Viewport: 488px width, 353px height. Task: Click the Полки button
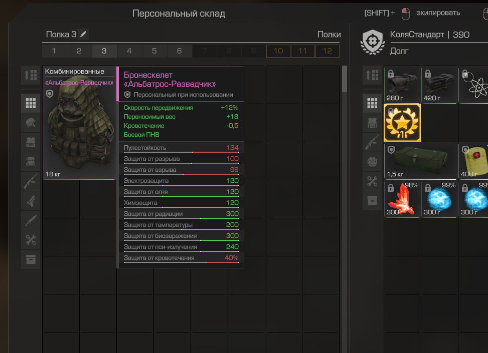pos(329,34)
